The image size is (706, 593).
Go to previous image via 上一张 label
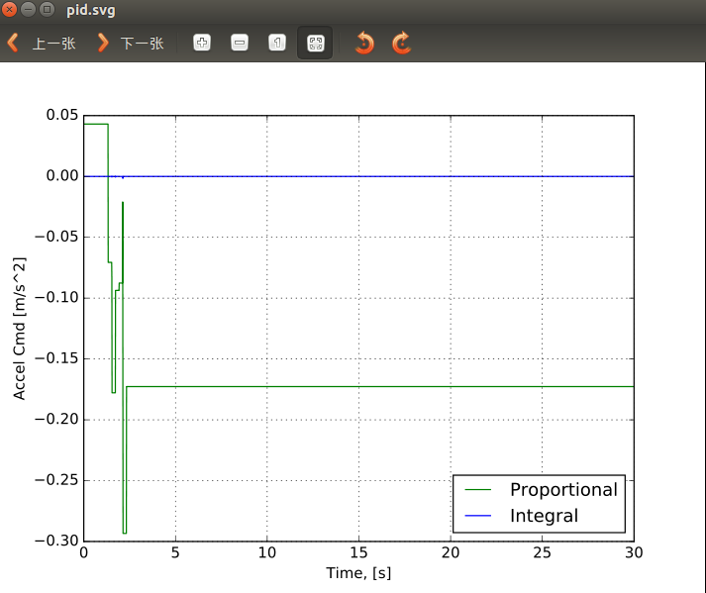pos(53,44)
